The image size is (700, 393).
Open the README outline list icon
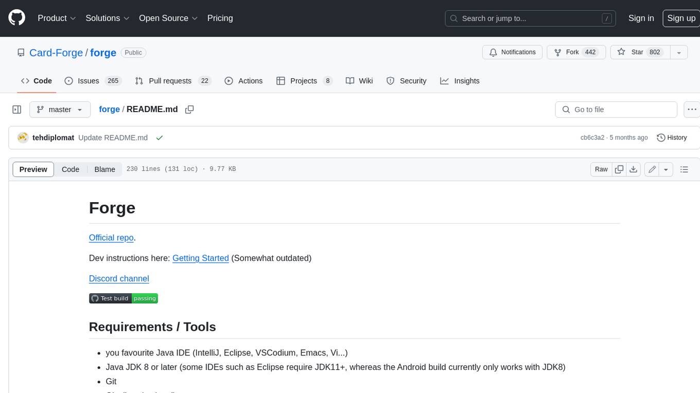tap(684, 169)
